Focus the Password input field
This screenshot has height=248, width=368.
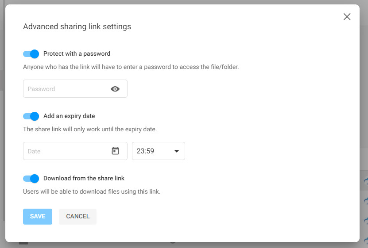[66, 89]
